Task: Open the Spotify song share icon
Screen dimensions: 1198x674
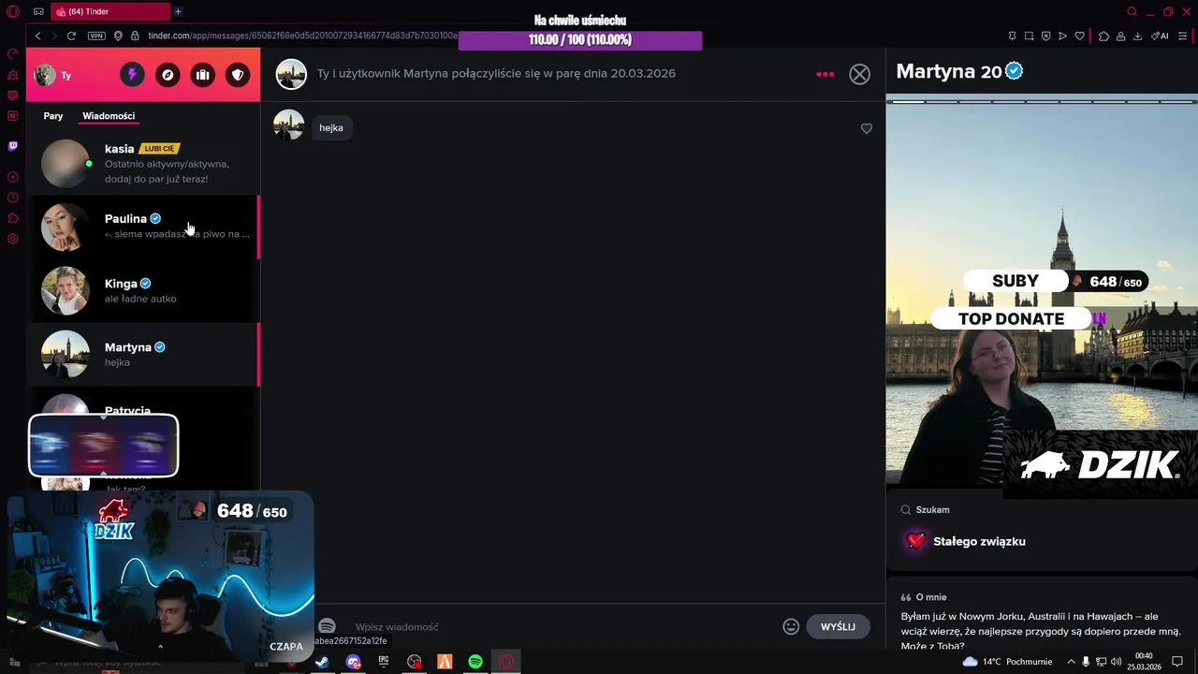Action: click(327, 626)
